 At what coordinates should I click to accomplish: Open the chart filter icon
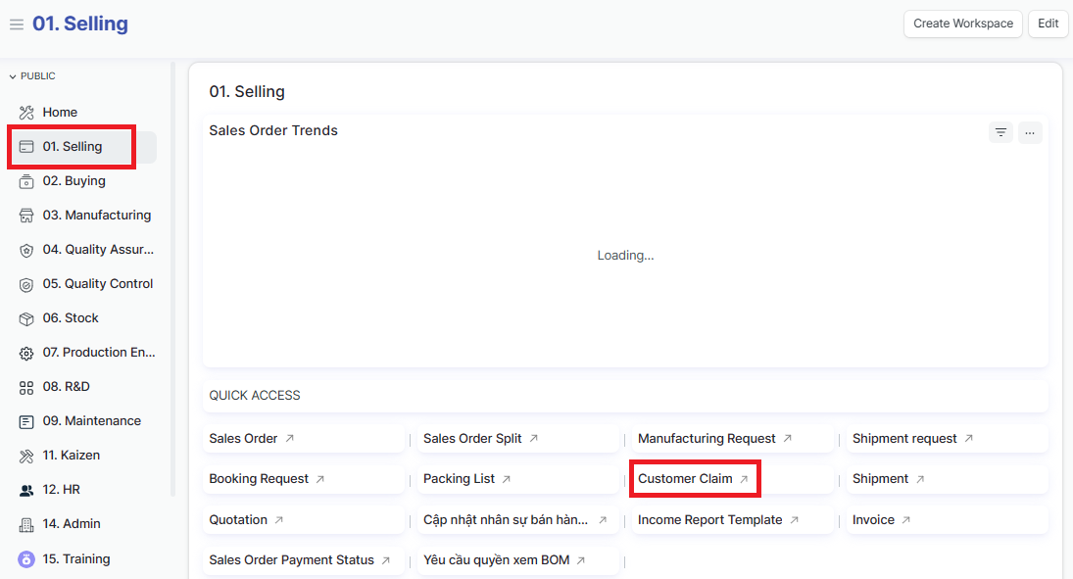pyautogui.click(x=1000, y=132)
